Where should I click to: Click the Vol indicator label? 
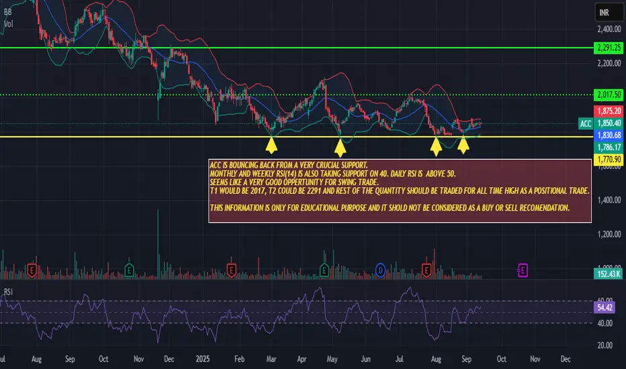point(8,24)
